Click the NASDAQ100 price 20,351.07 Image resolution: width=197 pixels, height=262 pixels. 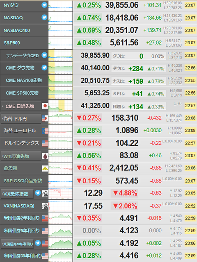(122, 30)
